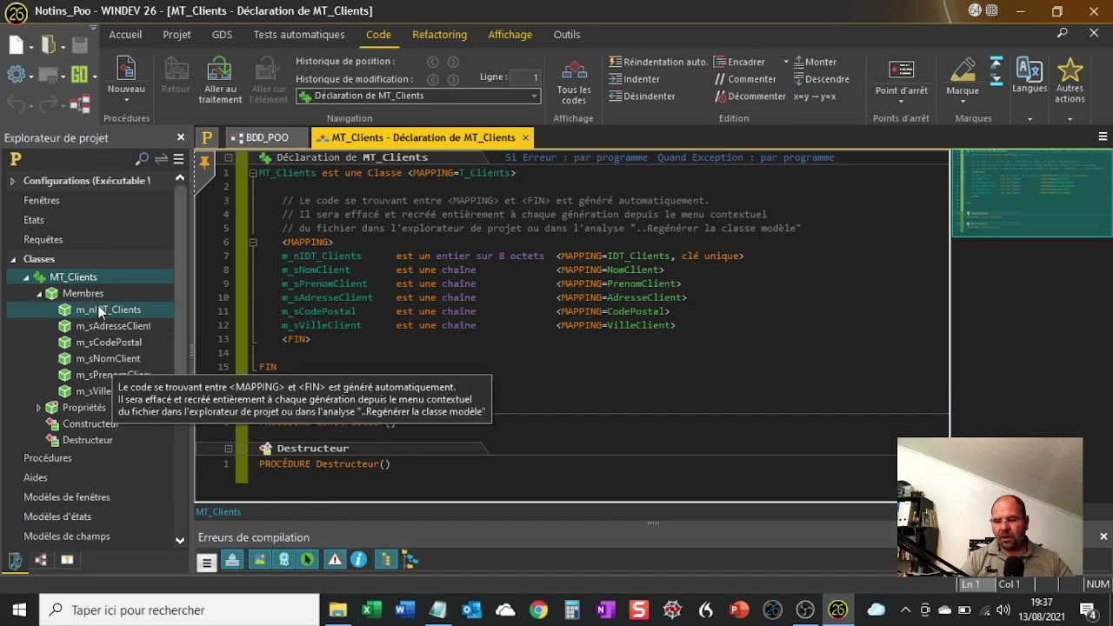The height and width of the screenshot is (626, 1113).
Task: Collapse the Destructeur code section
Action: (x=229, y=449)
